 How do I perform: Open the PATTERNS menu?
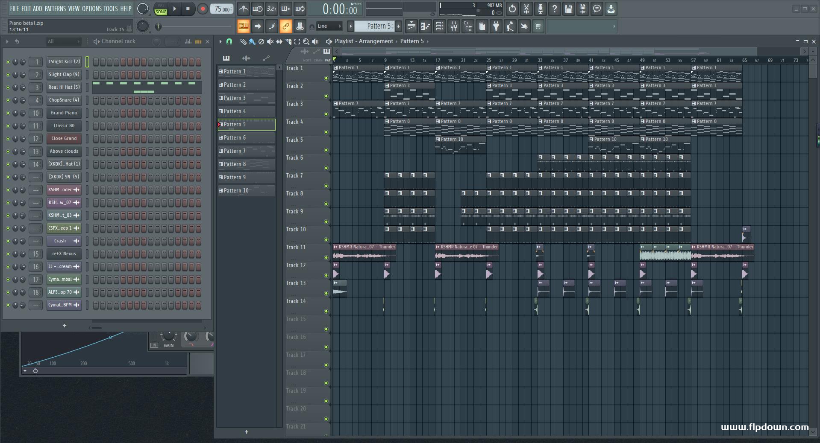coord(55,9)
